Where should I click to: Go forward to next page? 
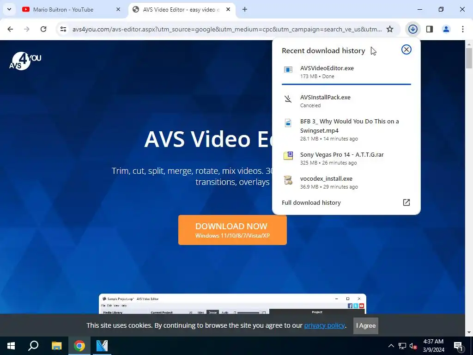[27, 29]
